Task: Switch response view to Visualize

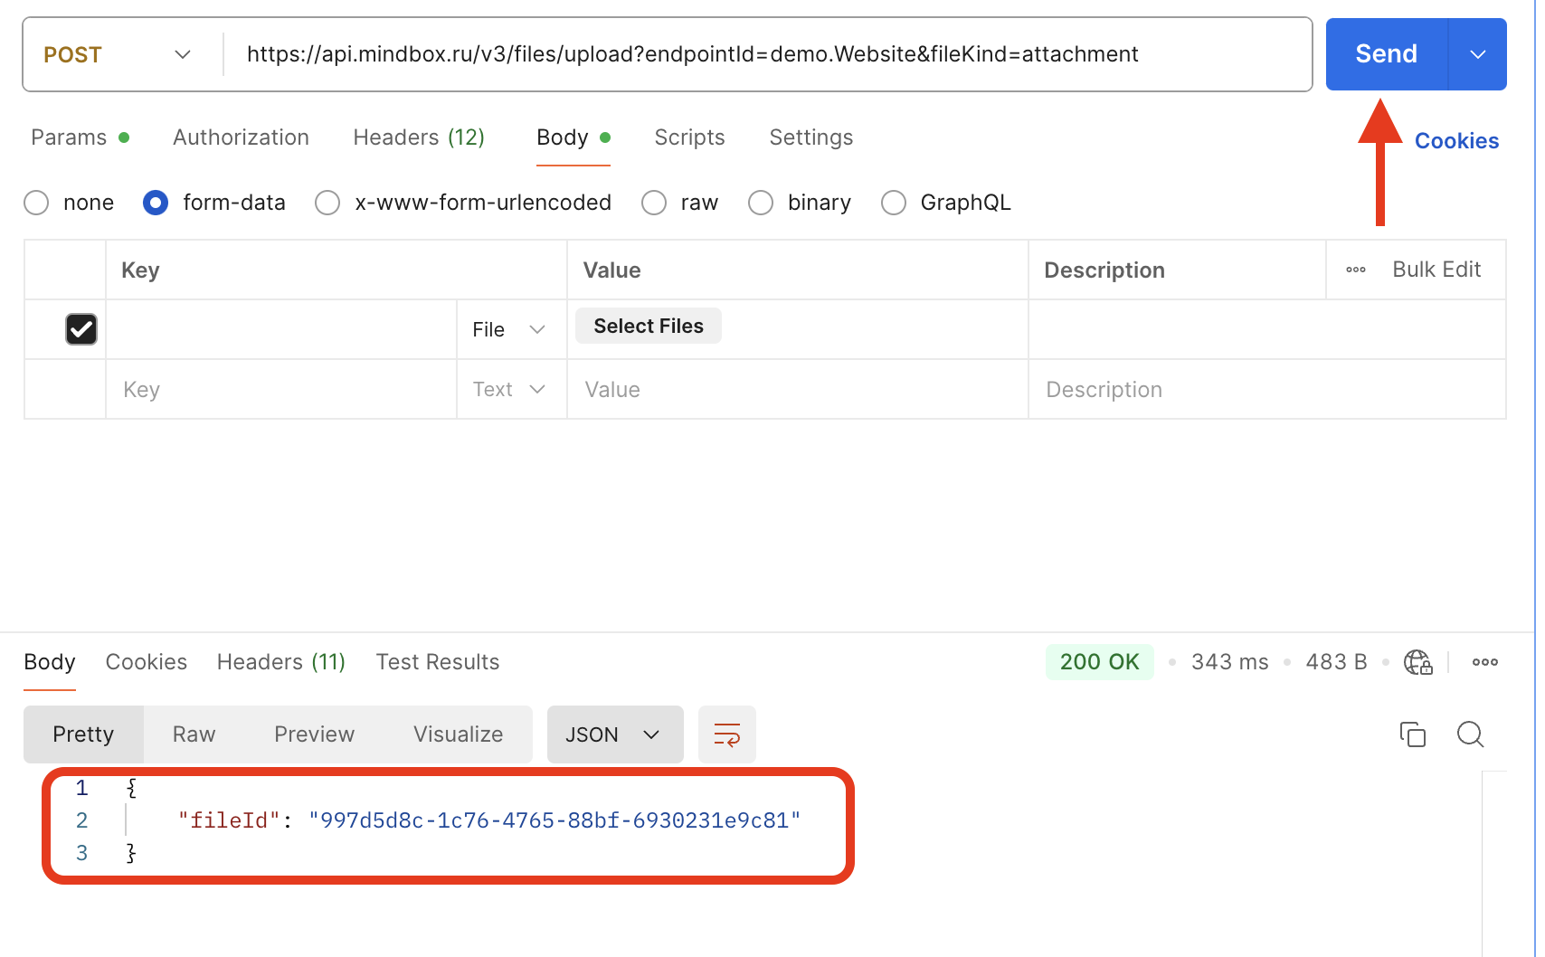Action: [x=458, y=734]
